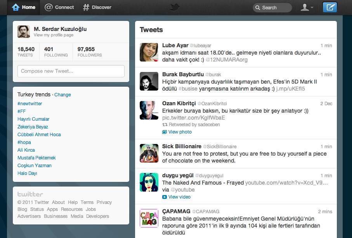Screen dimensions: 352x238
Task: Open the Advertisers footer link
Action: coord(29,216)
